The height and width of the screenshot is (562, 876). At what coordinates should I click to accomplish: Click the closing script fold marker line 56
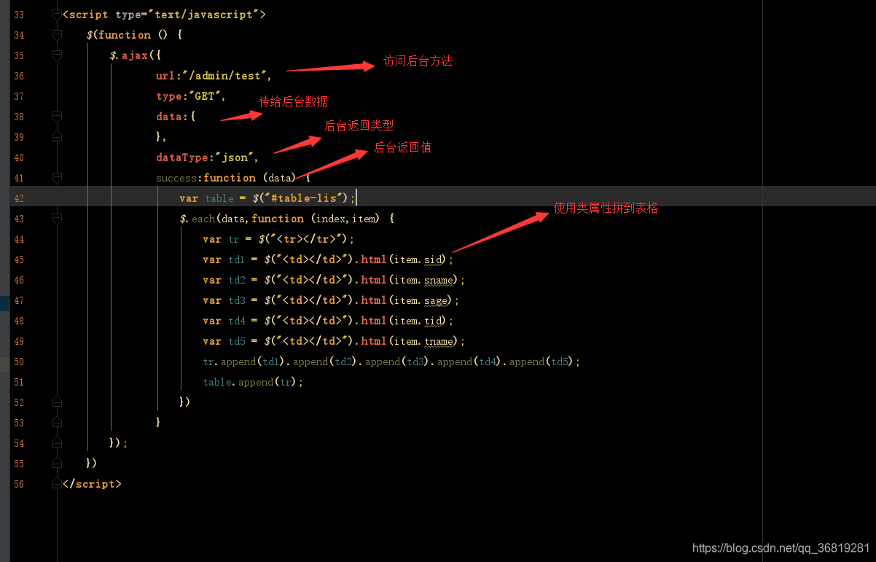coord(58,484)
